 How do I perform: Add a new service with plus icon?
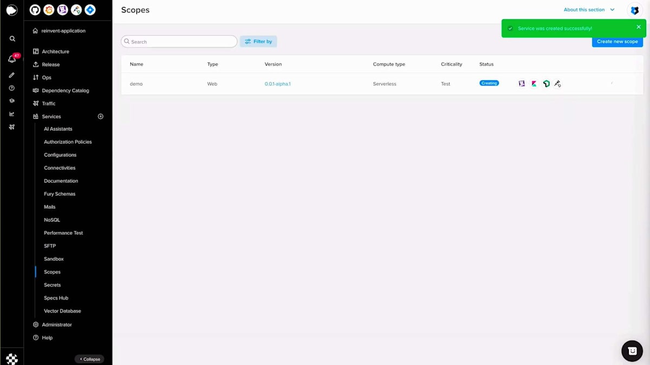[100, 116]
